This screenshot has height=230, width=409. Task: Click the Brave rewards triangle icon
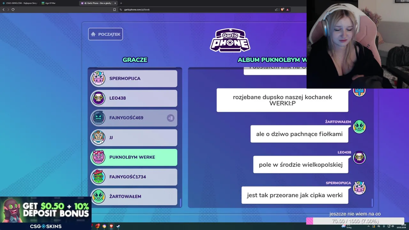(288, 10)
